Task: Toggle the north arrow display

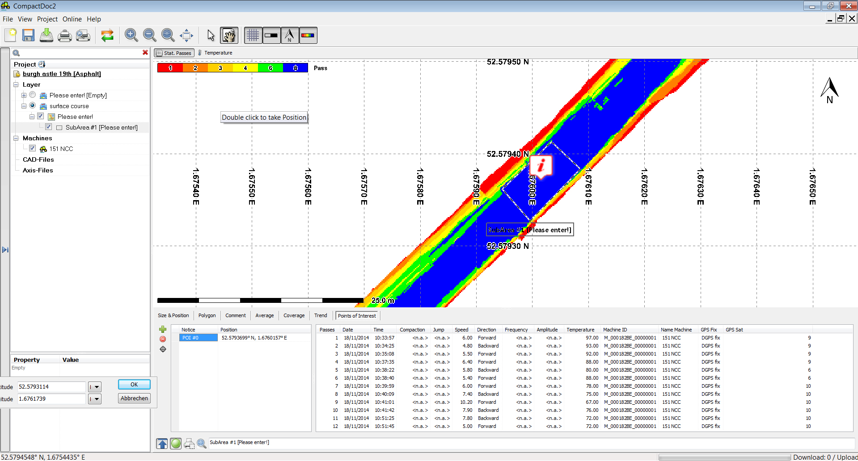Action: 290,35
